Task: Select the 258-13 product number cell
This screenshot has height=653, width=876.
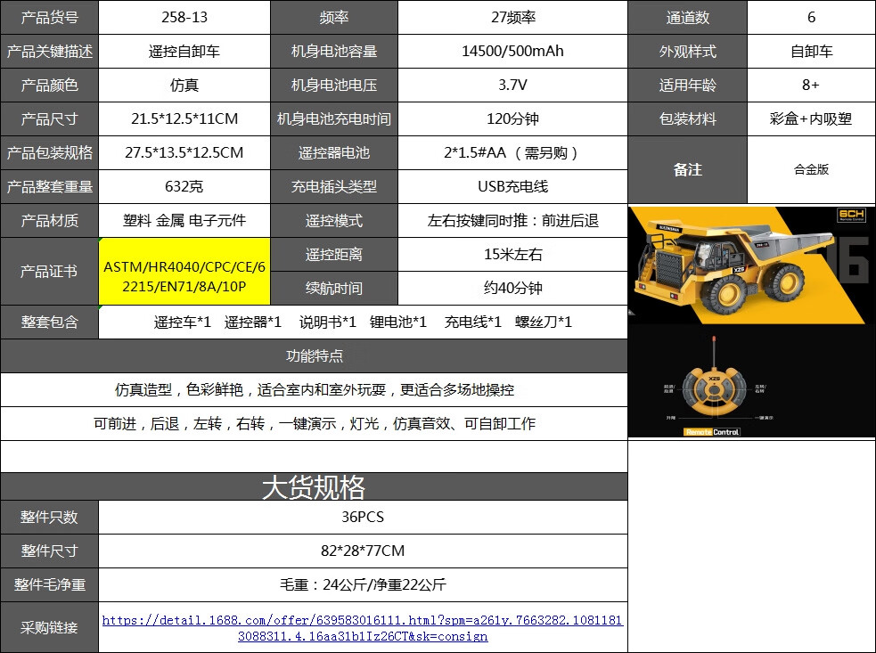Action: [184, 17]
